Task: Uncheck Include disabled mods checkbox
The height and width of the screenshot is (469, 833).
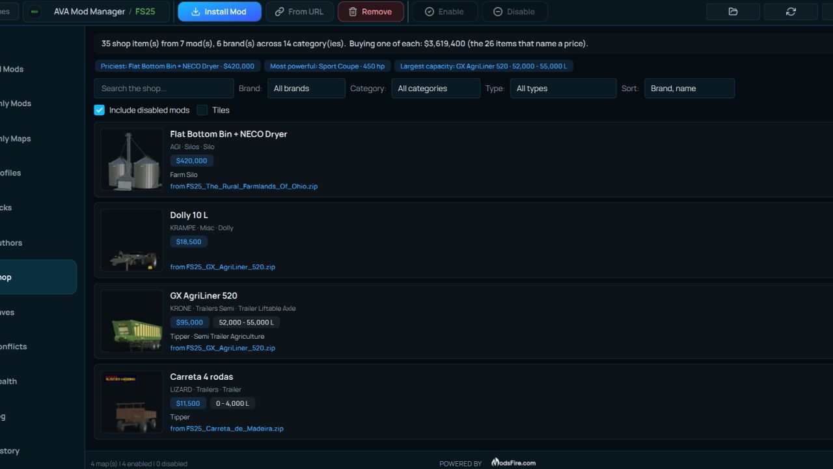Action: click(100, 110)
